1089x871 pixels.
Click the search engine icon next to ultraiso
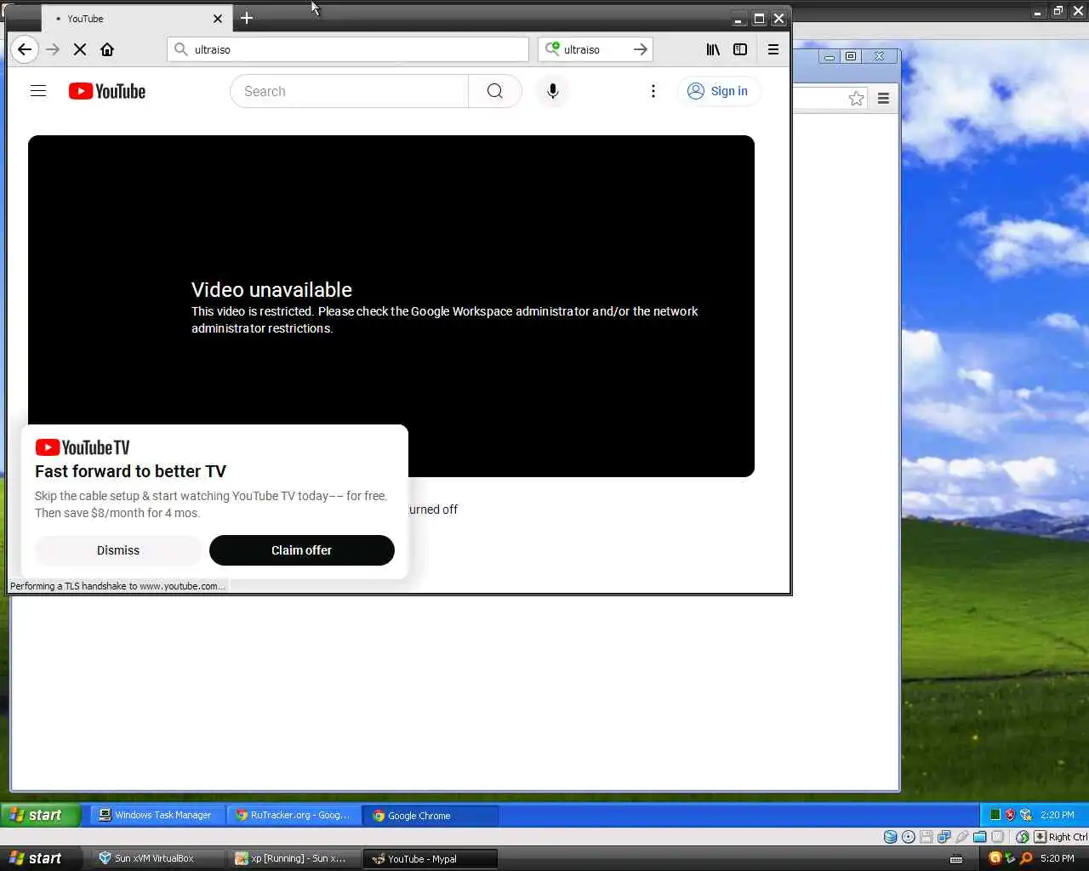(x=552, y=49)
